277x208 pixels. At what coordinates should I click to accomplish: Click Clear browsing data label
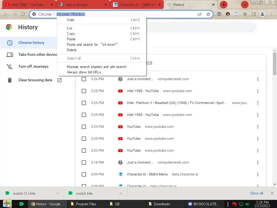pos(35,80)
